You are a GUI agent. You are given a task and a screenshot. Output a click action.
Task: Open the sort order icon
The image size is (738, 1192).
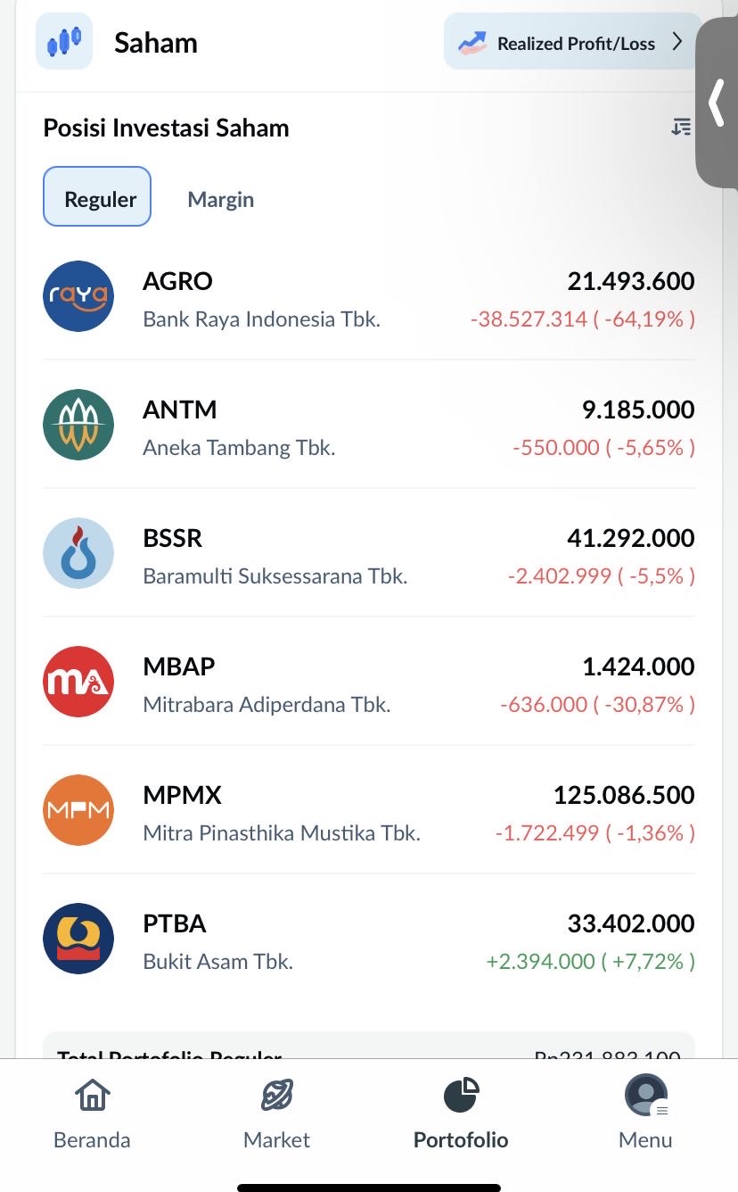pyautogui.click(x=681, y=128)
